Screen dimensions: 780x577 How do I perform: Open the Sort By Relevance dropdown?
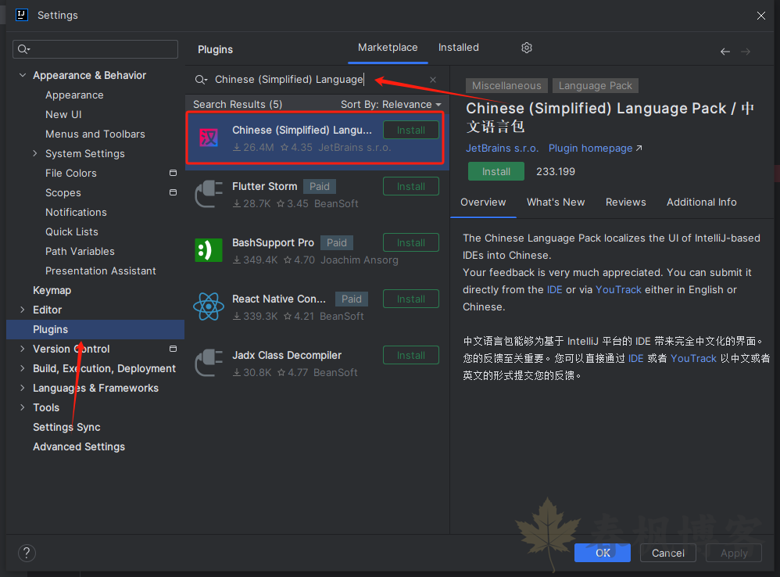pos(391,105)
